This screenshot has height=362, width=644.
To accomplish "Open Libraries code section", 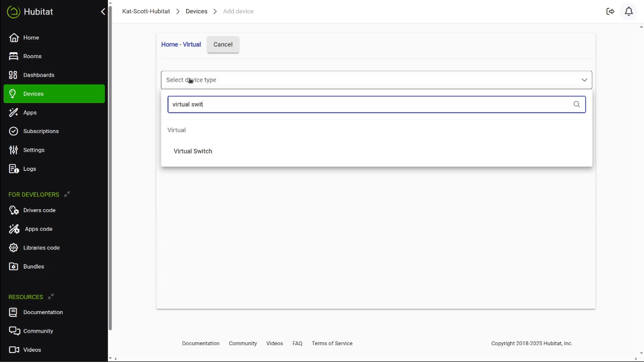I will [41, 248].
